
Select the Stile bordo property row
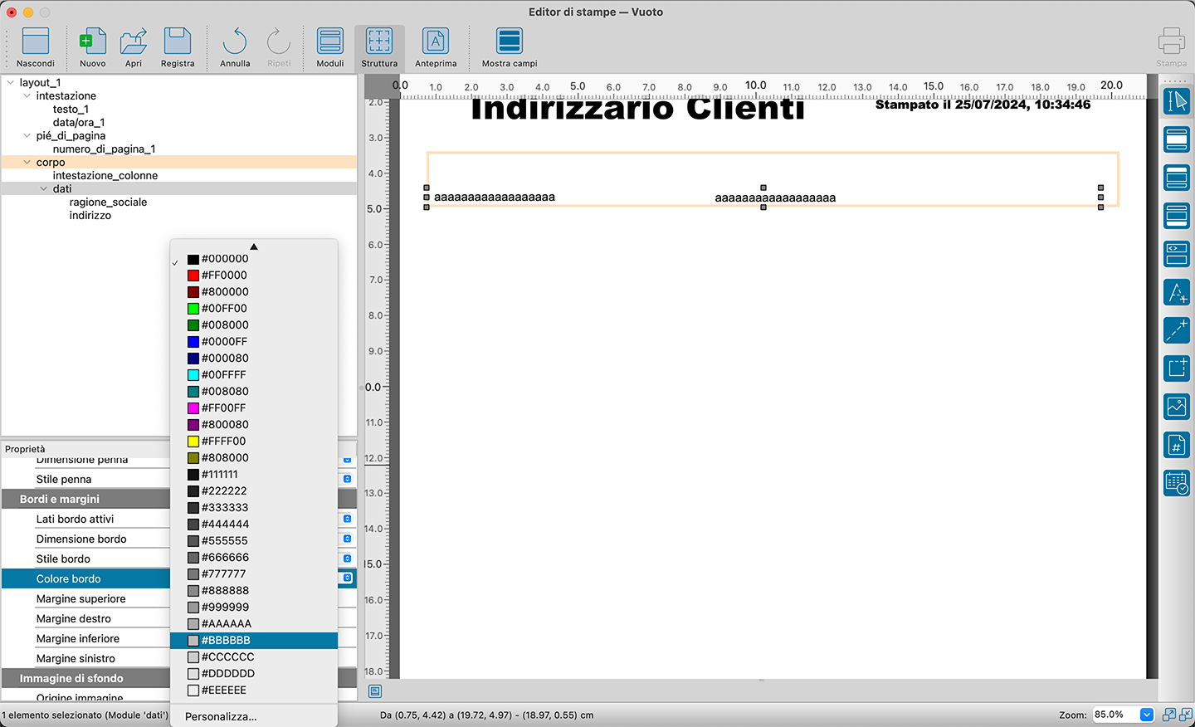(63, 559)
